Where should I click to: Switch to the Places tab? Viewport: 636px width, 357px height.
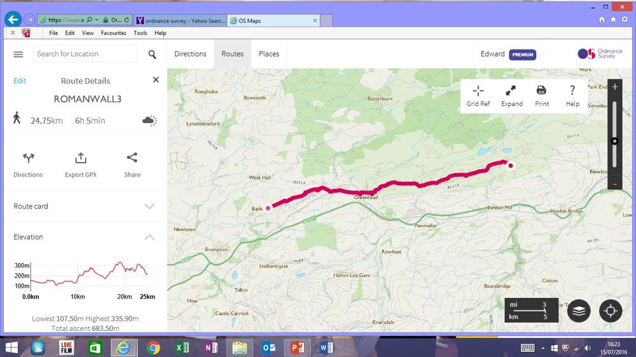[x=269, y=54]
